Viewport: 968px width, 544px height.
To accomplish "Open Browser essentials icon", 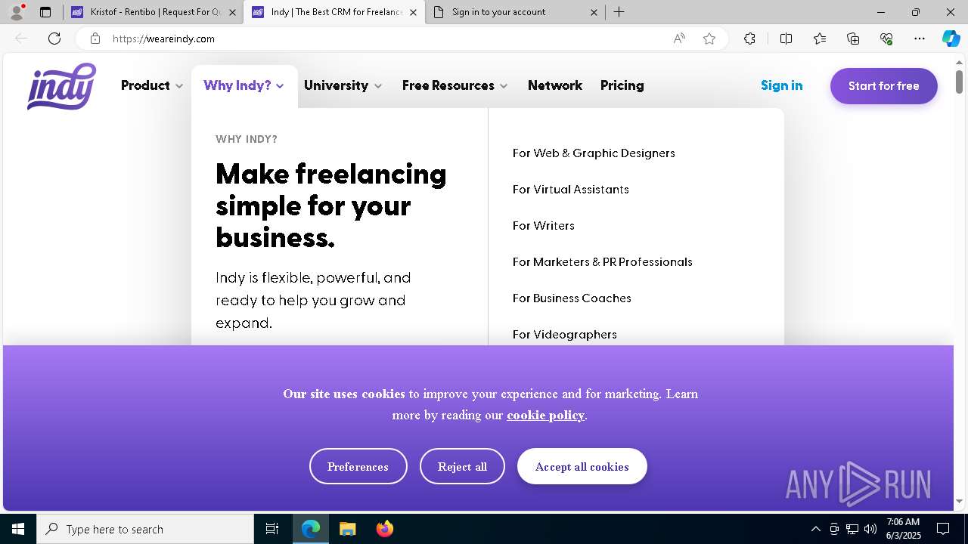I will 886,39.
